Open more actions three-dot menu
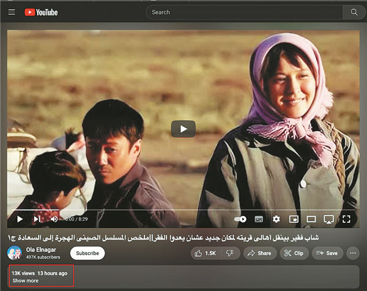 click(353, 253)
